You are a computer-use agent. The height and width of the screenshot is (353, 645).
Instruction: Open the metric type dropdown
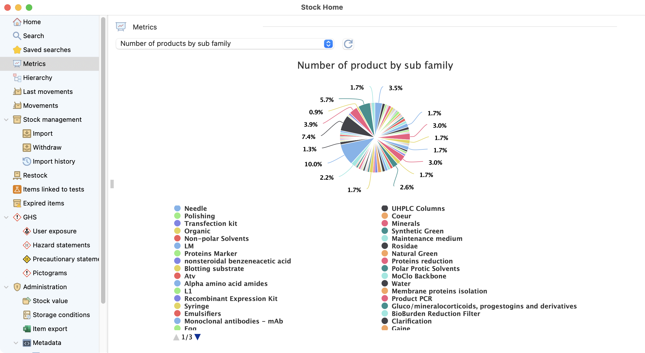pos(225,44)
